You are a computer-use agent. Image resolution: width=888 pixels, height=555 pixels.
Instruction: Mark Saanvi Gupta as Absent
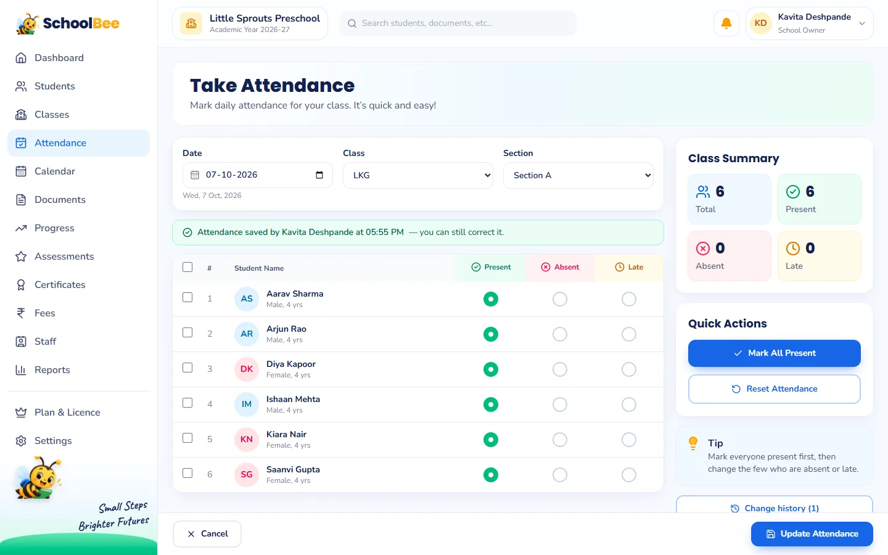click(560, 475)
